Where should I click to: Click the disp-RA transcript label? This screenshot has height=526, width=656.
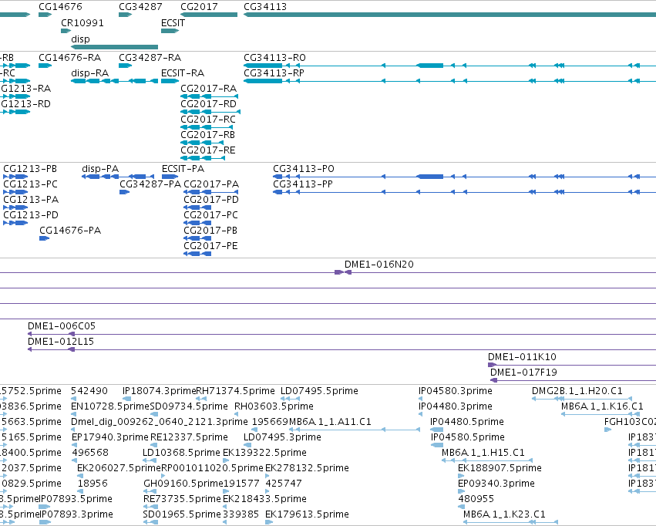90,72
